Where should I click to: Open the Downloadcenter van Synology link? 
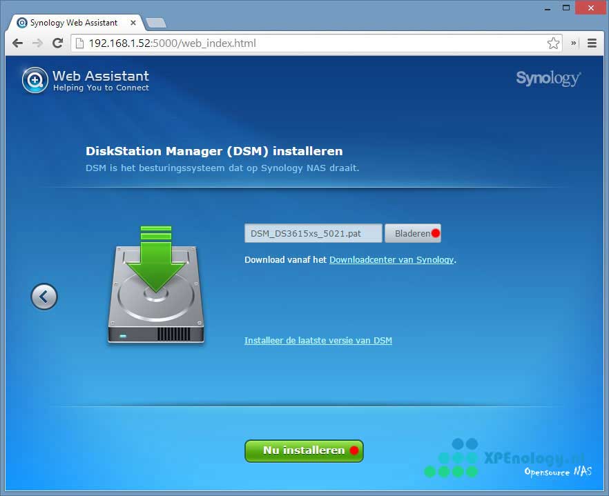click(391, 260)
